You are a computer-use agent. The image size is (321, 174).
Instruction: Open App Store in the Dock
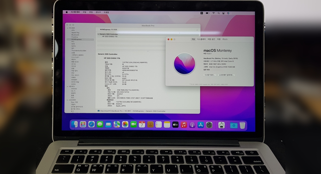click(201, 125)
